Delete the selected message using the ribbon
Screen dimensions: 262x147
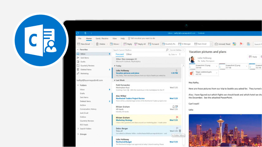(x=100, y=44)
